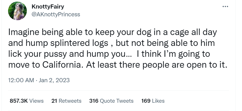
Task: Click the 169 likes count
Action: point(146,101)
